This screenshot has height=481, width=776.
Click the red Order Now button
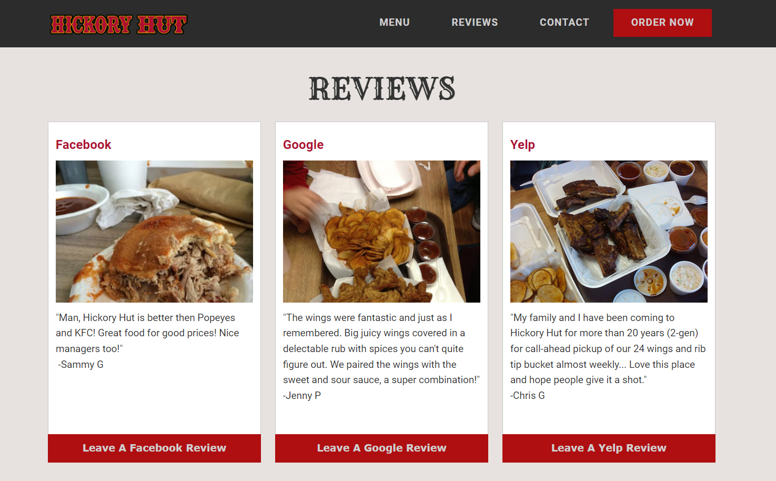[x=662, y=23]
